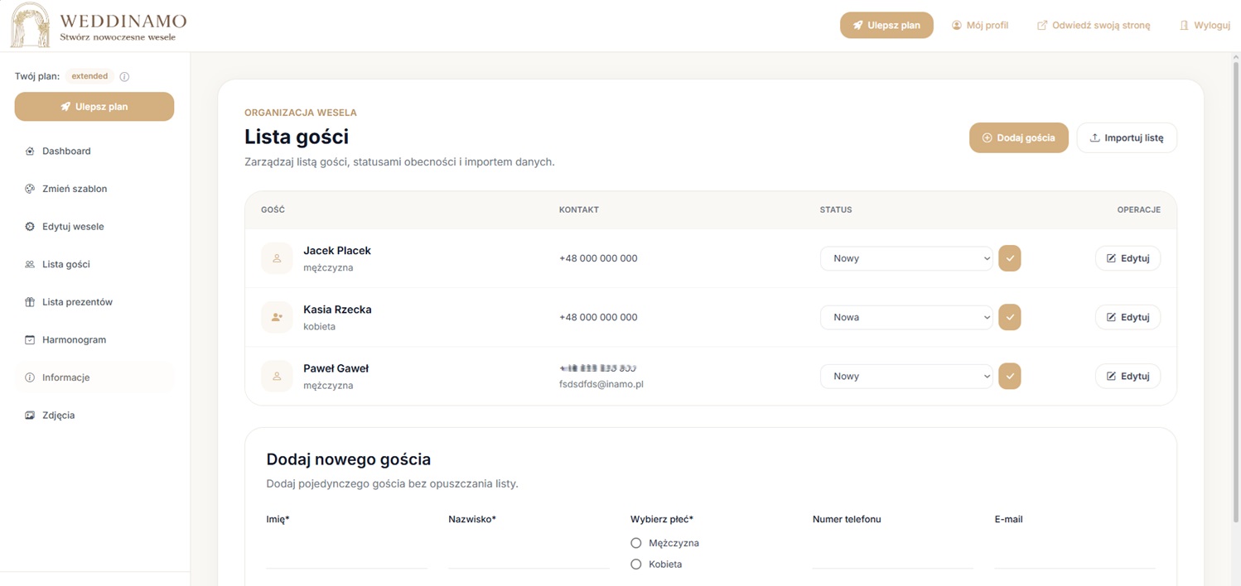Click the gift icon beside Lista prezentów

click(30, 302)
